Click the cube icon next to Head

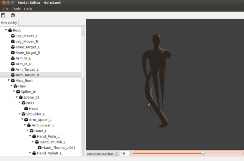click(x=26, y=109)
